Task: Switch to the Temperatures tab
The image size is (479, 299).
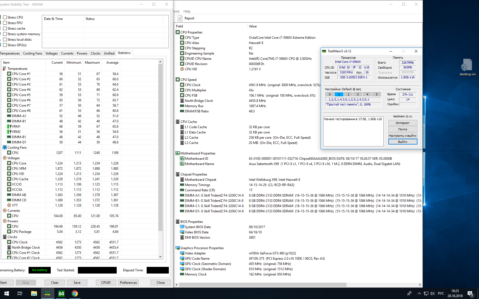Action: (x=10, y=53)
